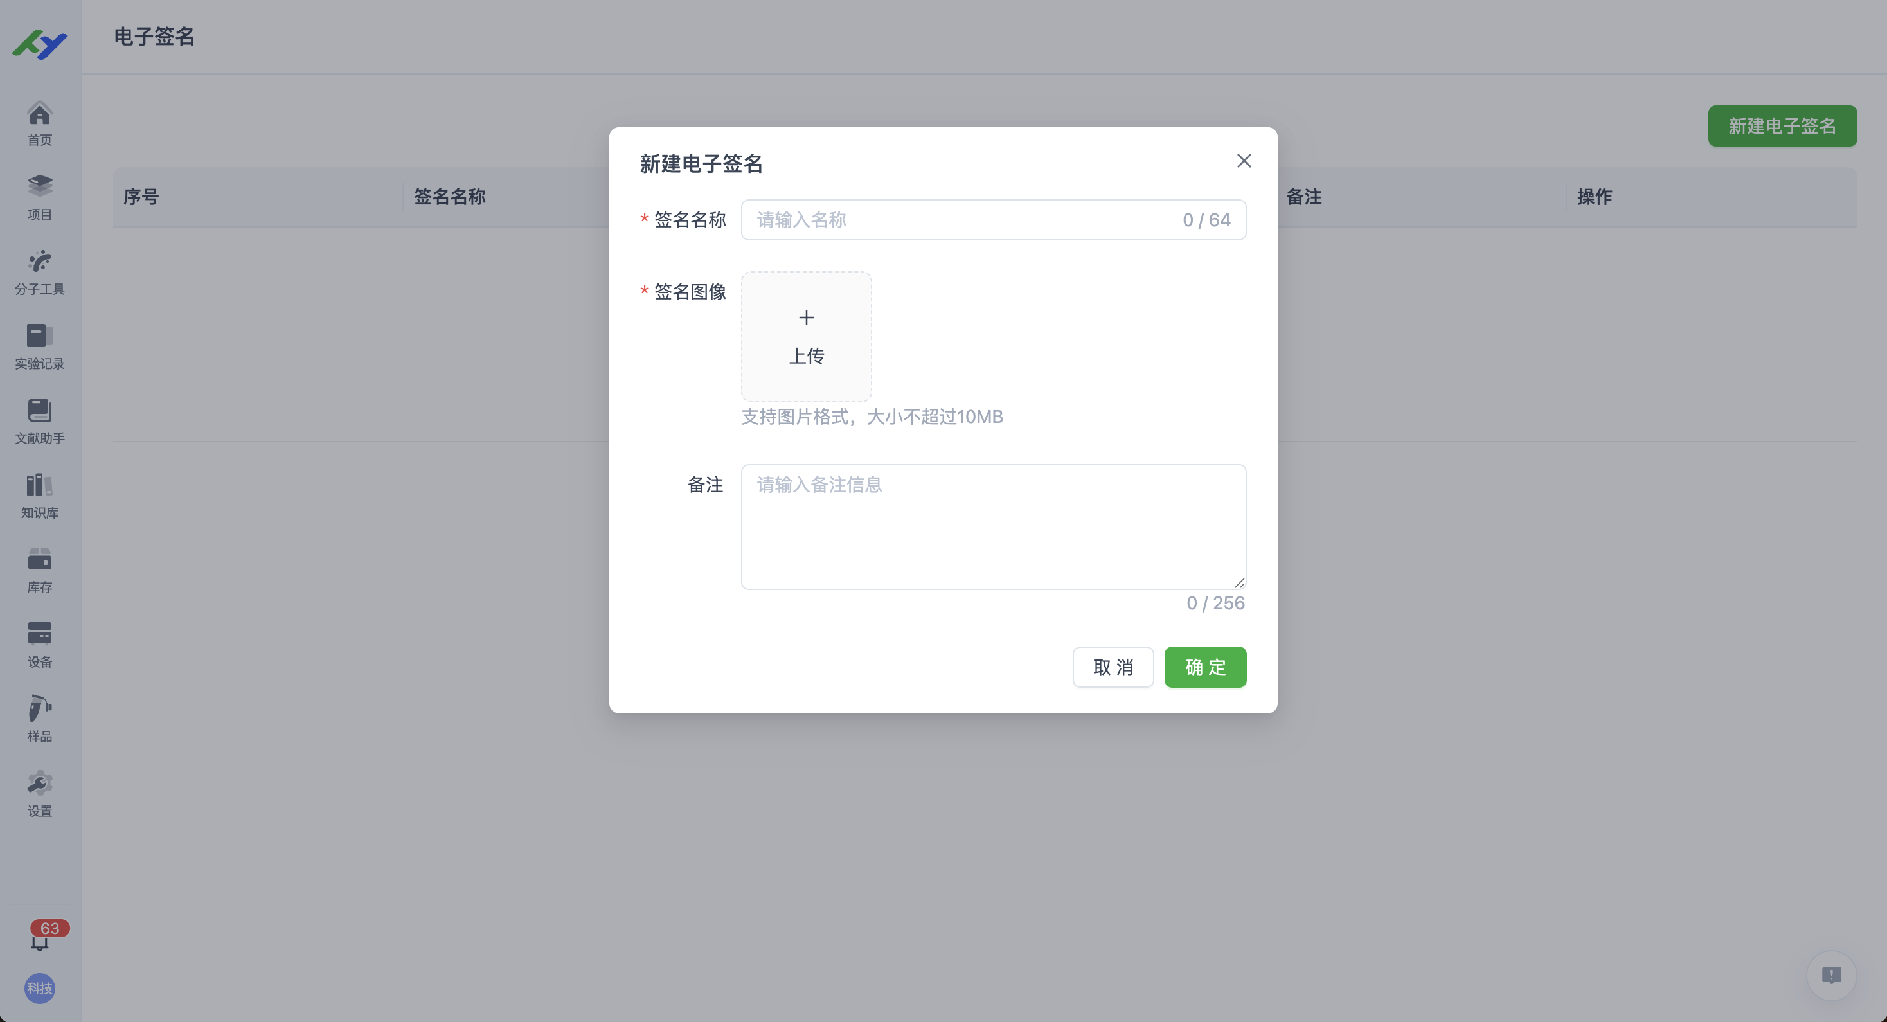This screenshot has height=1022, width=1887.
Task: Click the 新建电子签名 green button
Action: 1782,126
